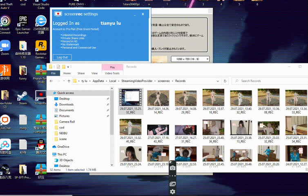Open the Rockstar Games launcher icon
Viewport: 308px width, 196px height.
[x=41, y=49]
